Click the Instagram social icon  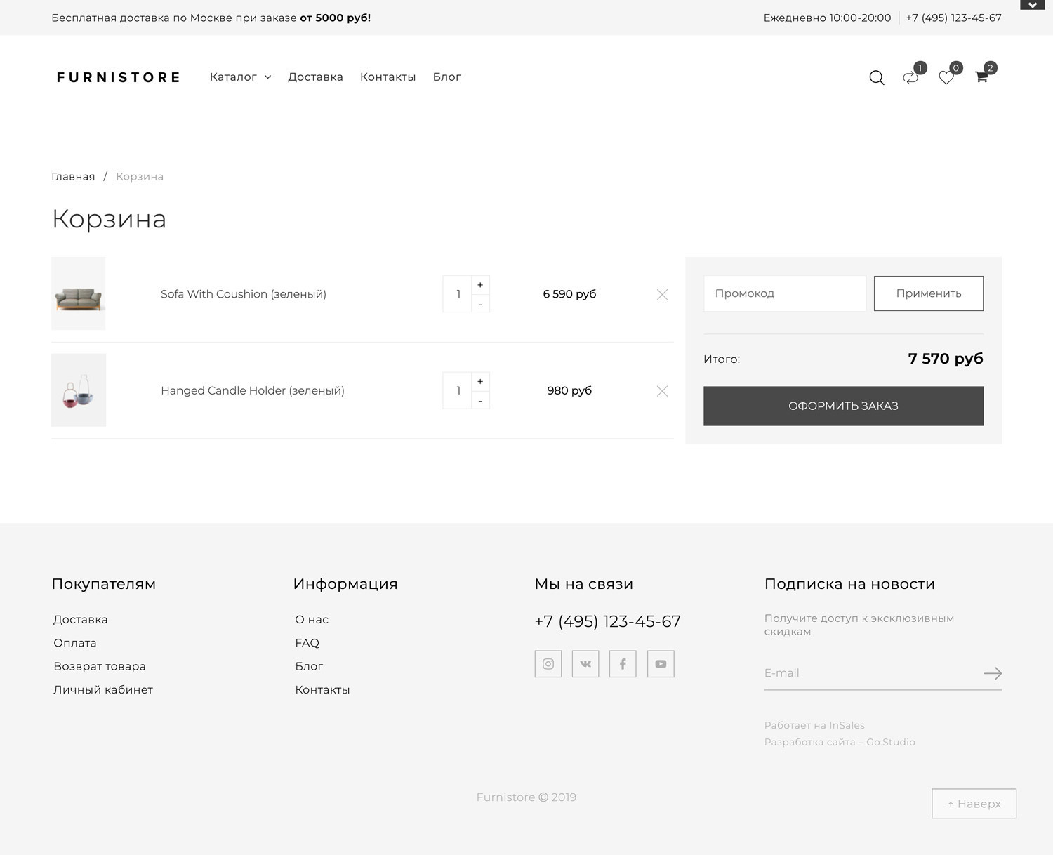548,663
